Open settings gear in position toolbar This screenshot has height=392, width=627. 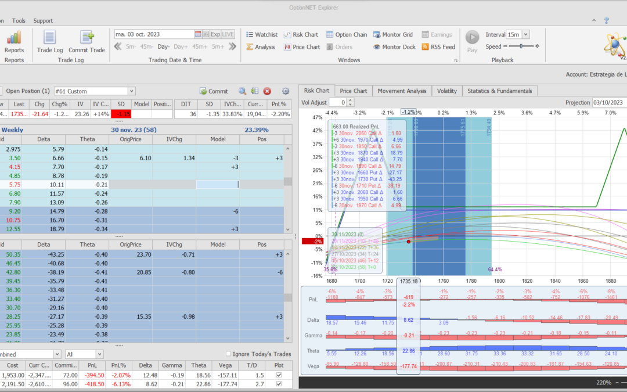pos(285,91)
